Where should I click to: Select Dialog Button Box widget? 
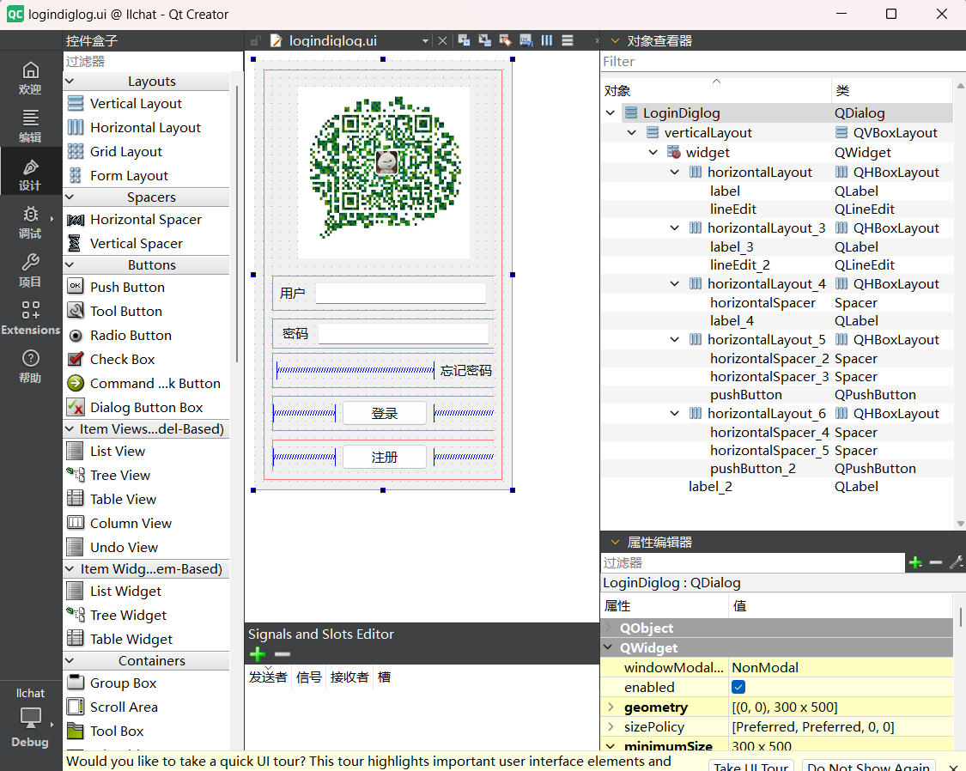147,407
